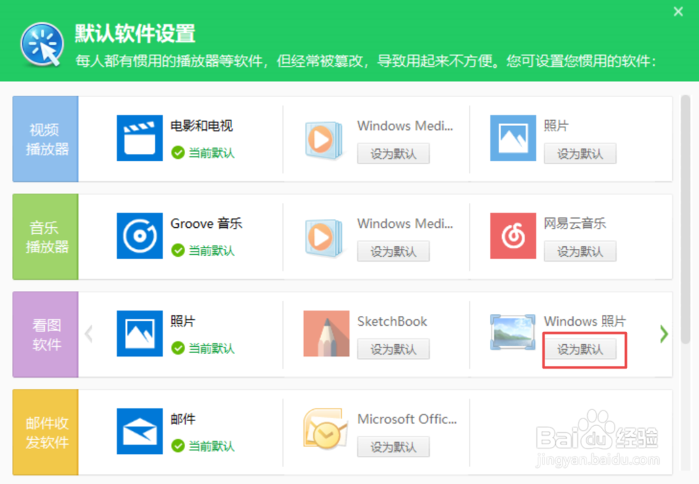Click the Groove 音乐 app icon
Viewport: 699px width, 484px height.
tap(140, 236)
